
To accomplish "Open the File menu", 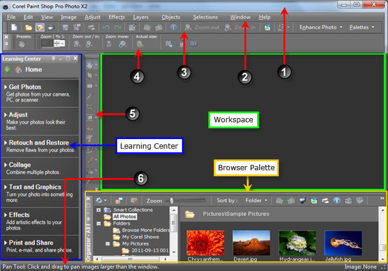I will pos(11,17).
